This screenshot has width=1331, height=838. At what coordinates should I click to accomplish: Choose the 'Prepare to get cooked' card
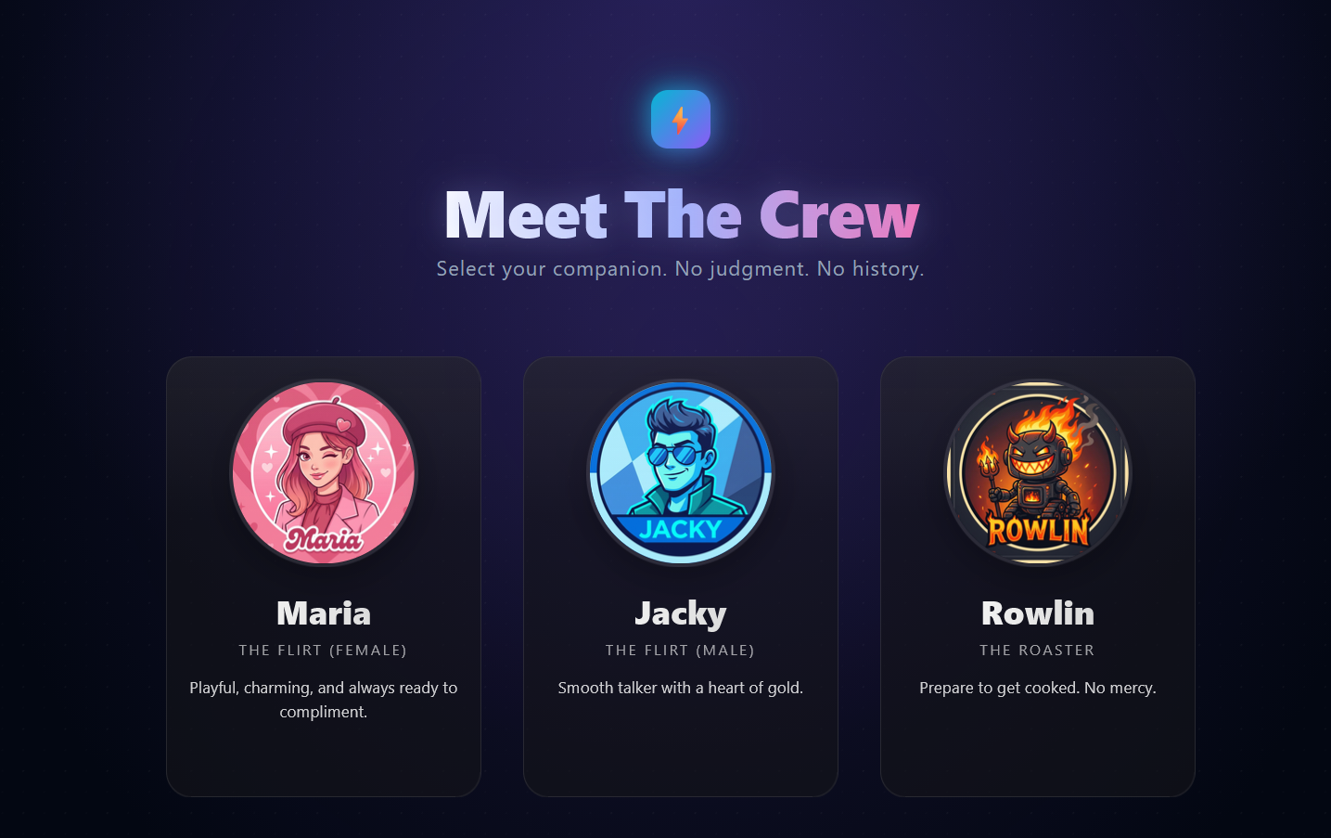[1038, 576]
